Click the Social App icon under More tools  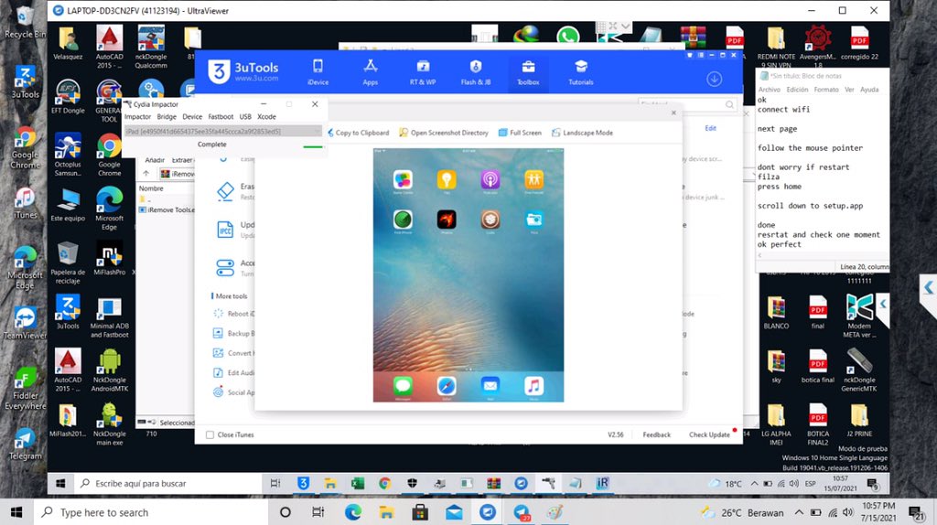218,392
